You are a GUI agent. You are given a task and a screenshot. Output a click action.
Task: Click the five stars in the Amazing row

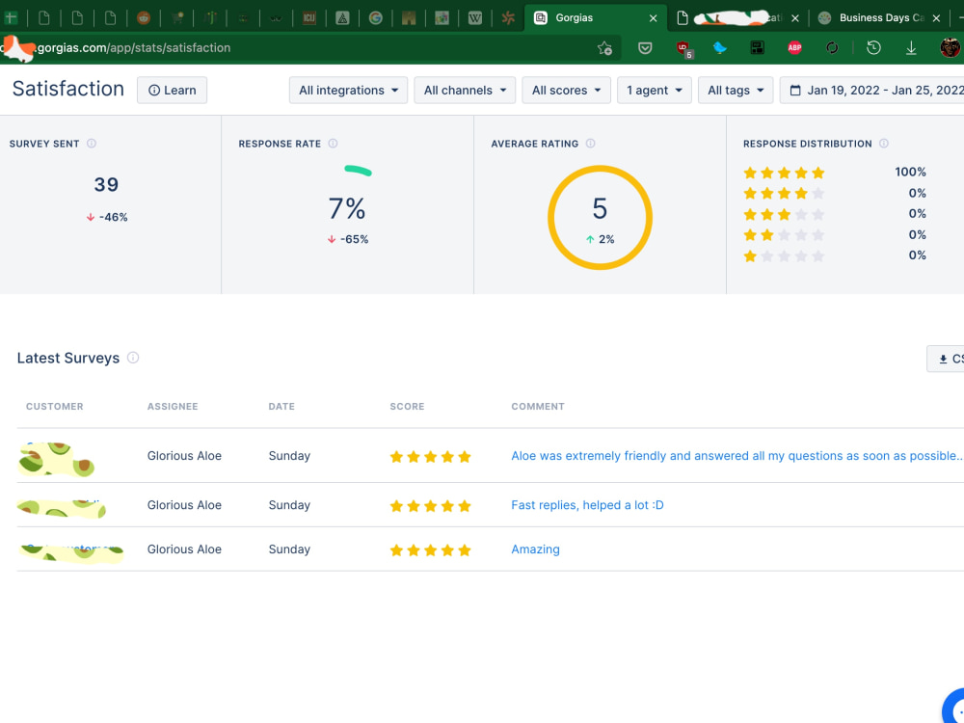pyautogui.click(x=430, y=549)
